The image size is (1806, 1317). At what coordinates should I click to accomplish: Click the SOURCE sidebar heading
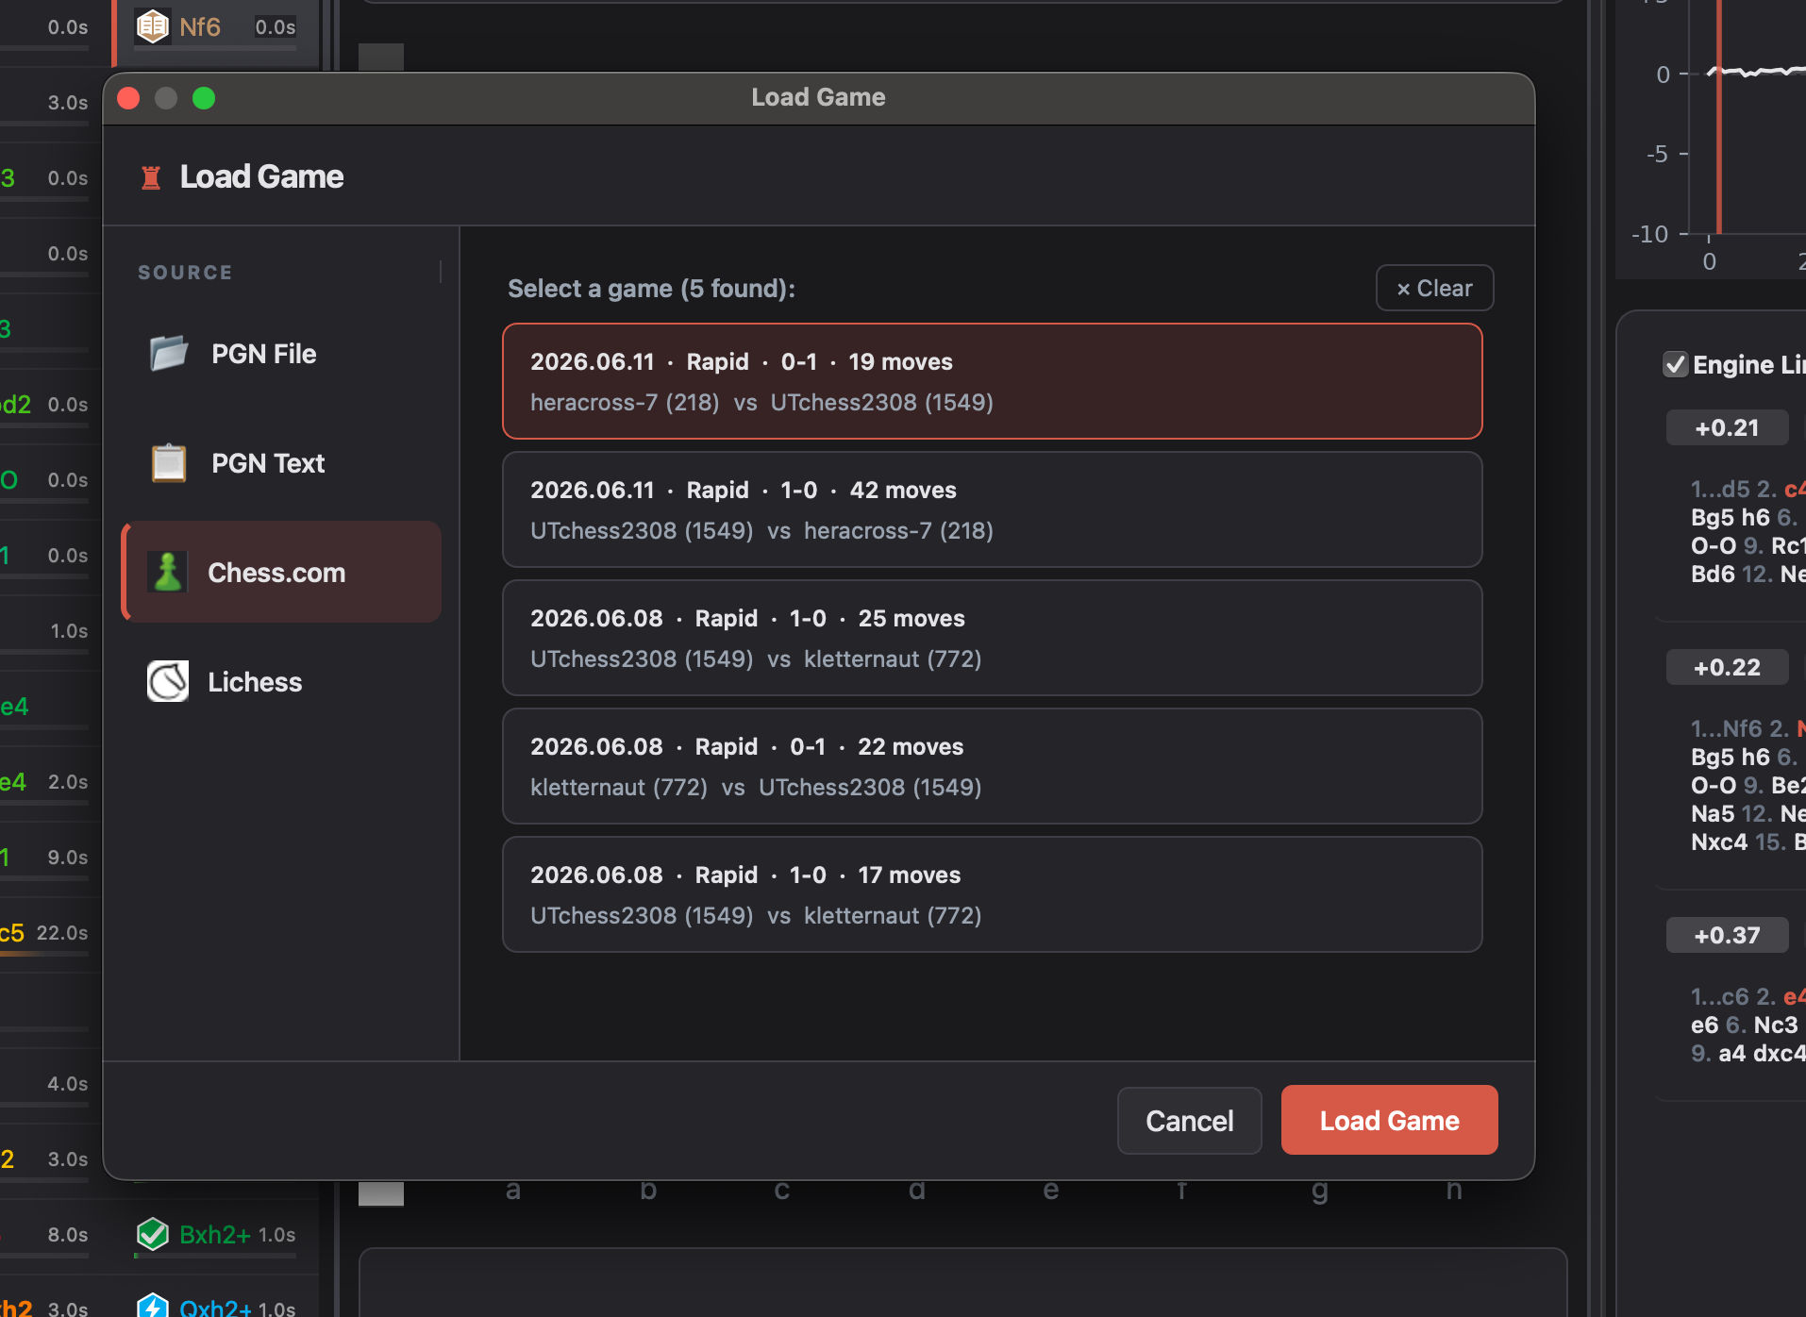(x=185, y=273)
